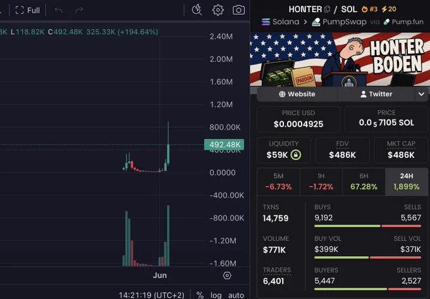Image resolution: width=430 pixels, height=299 pixels.
Task: Click the PRICE USD $0.0004925 box
Action: pyautogui.click(x=298, y=119)
